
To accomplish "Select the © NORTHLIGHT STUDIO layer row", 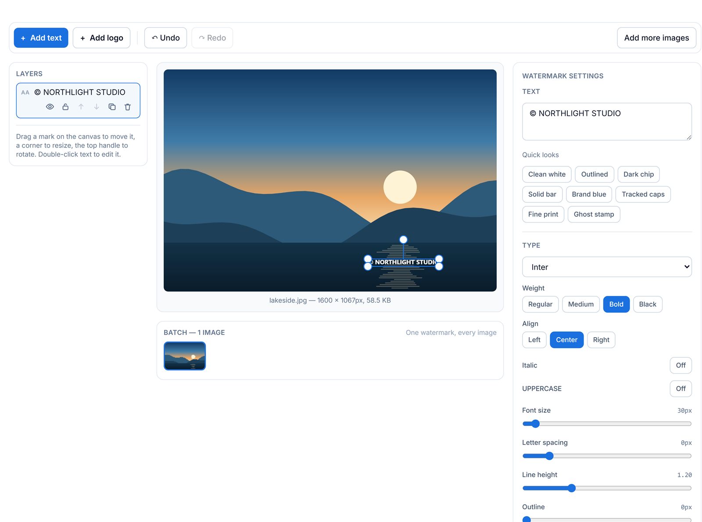I will coord(78,101).
